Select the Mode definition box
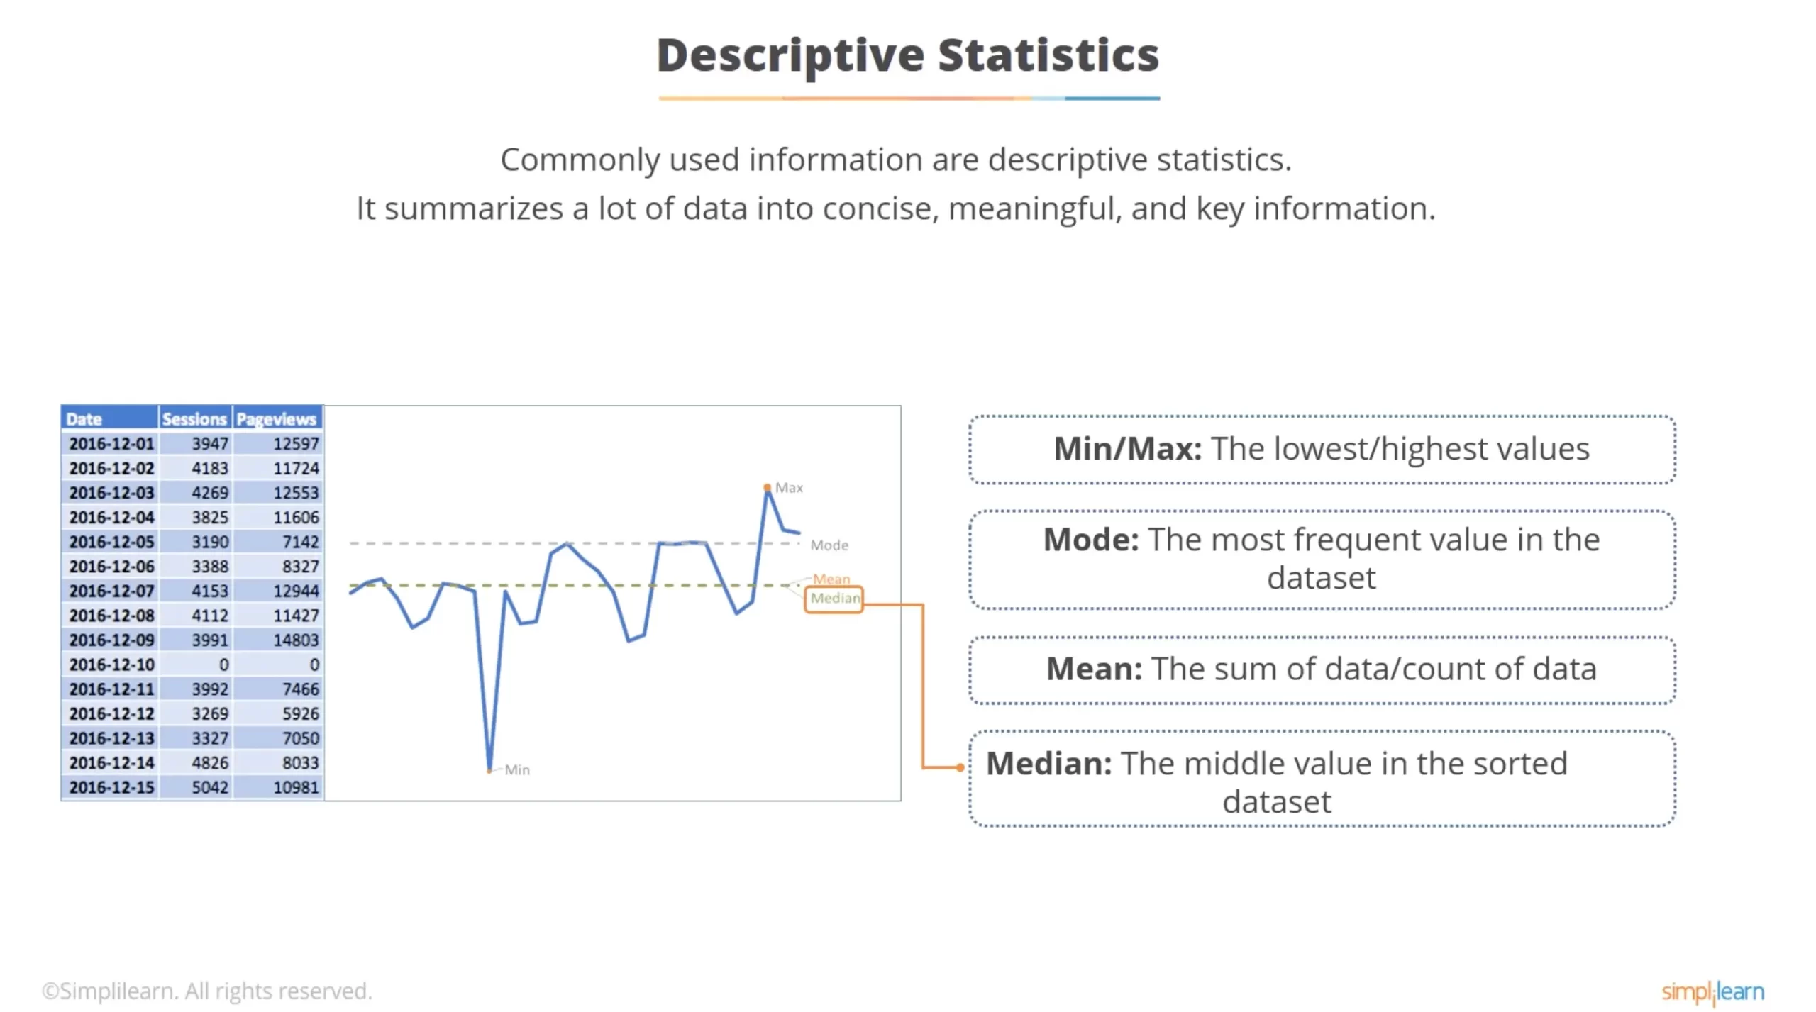1816x1012 pixels. (x=1322, y=559)
